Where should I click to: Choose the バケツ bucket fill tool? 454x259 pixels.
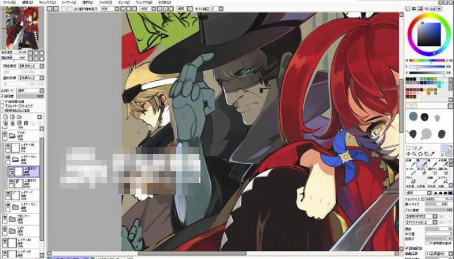pyautogui.click(x=410, y=181)
